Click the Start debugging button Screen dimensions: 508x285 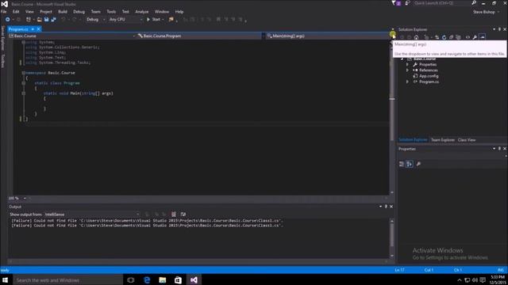pos(153,19)
